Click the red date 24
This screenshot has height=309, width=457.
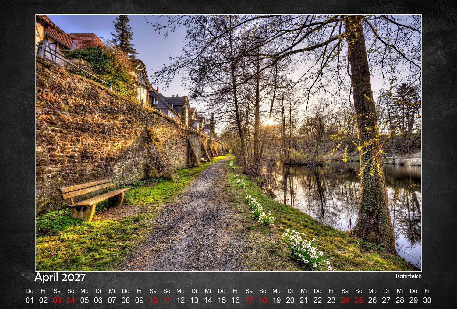click(x=345, y=300)
